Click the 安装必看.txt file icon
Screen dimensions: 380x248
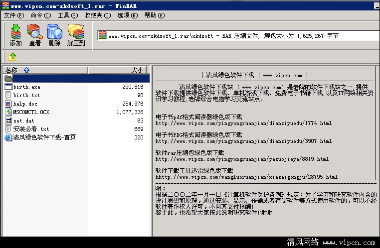pyautogui.click(x=8, y=129)
